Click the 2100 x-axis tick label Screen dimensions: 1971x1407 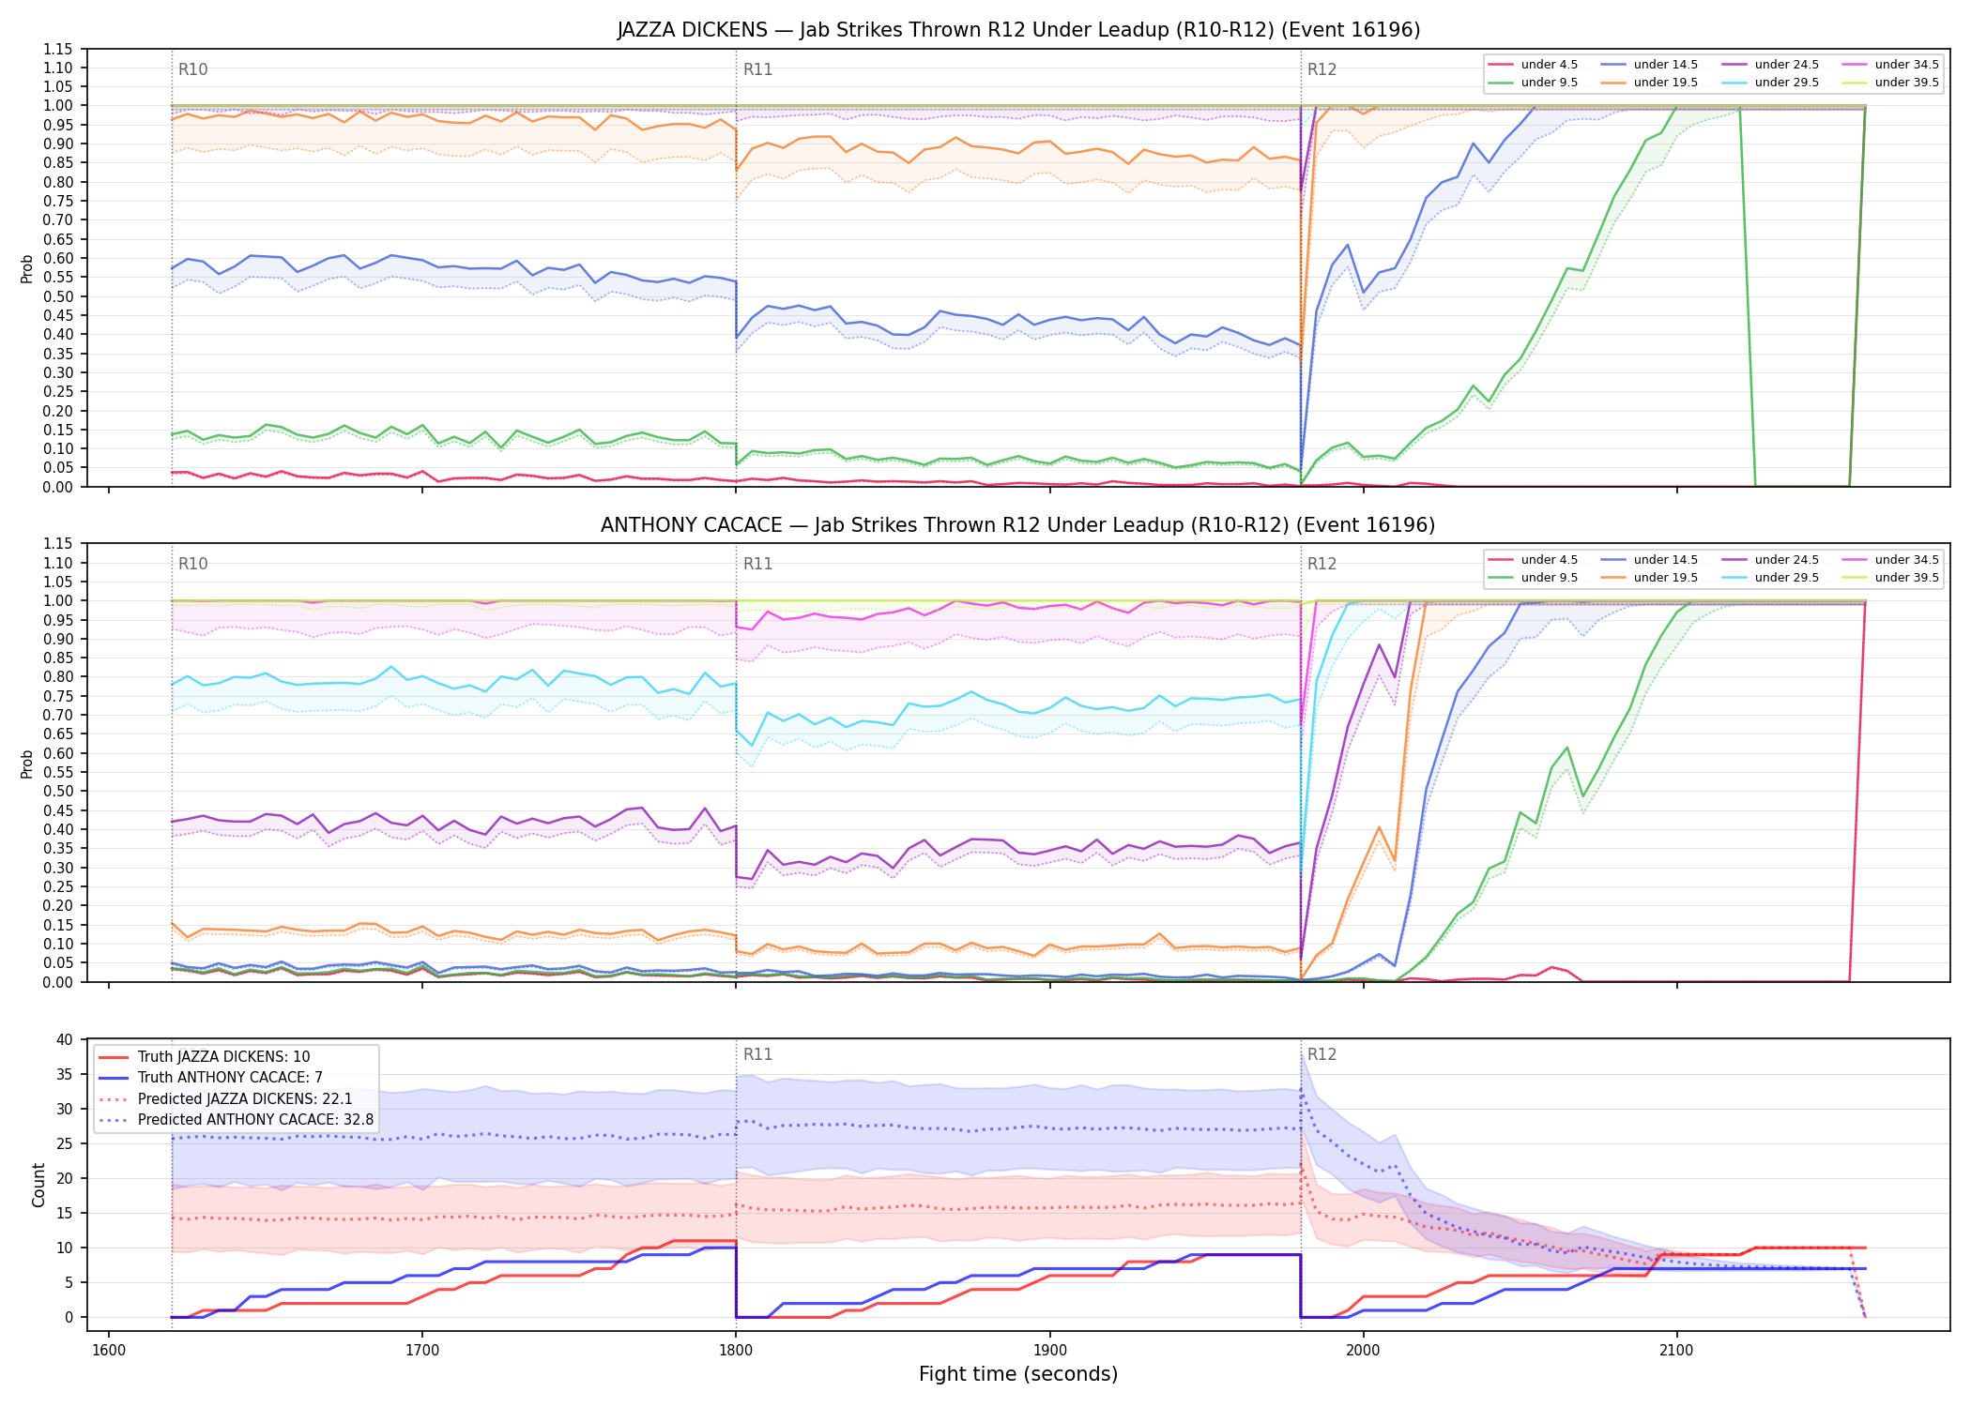[x=1677, y=1350]
